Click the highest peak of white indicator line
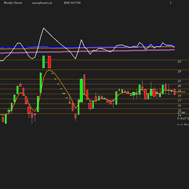The image size is (189, 189). (43, 28)
